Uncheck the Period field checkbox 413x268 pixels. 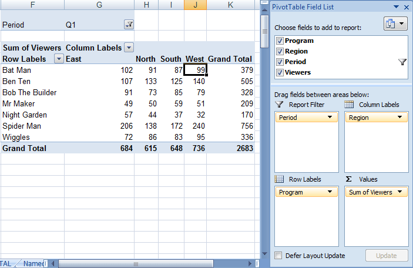pyautogui.click(x=280, y=62)
